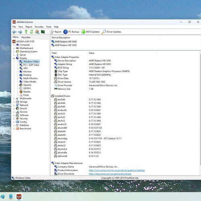Click the Fonts icon in the tree
The image size is (201, 201).
[21, 95]
